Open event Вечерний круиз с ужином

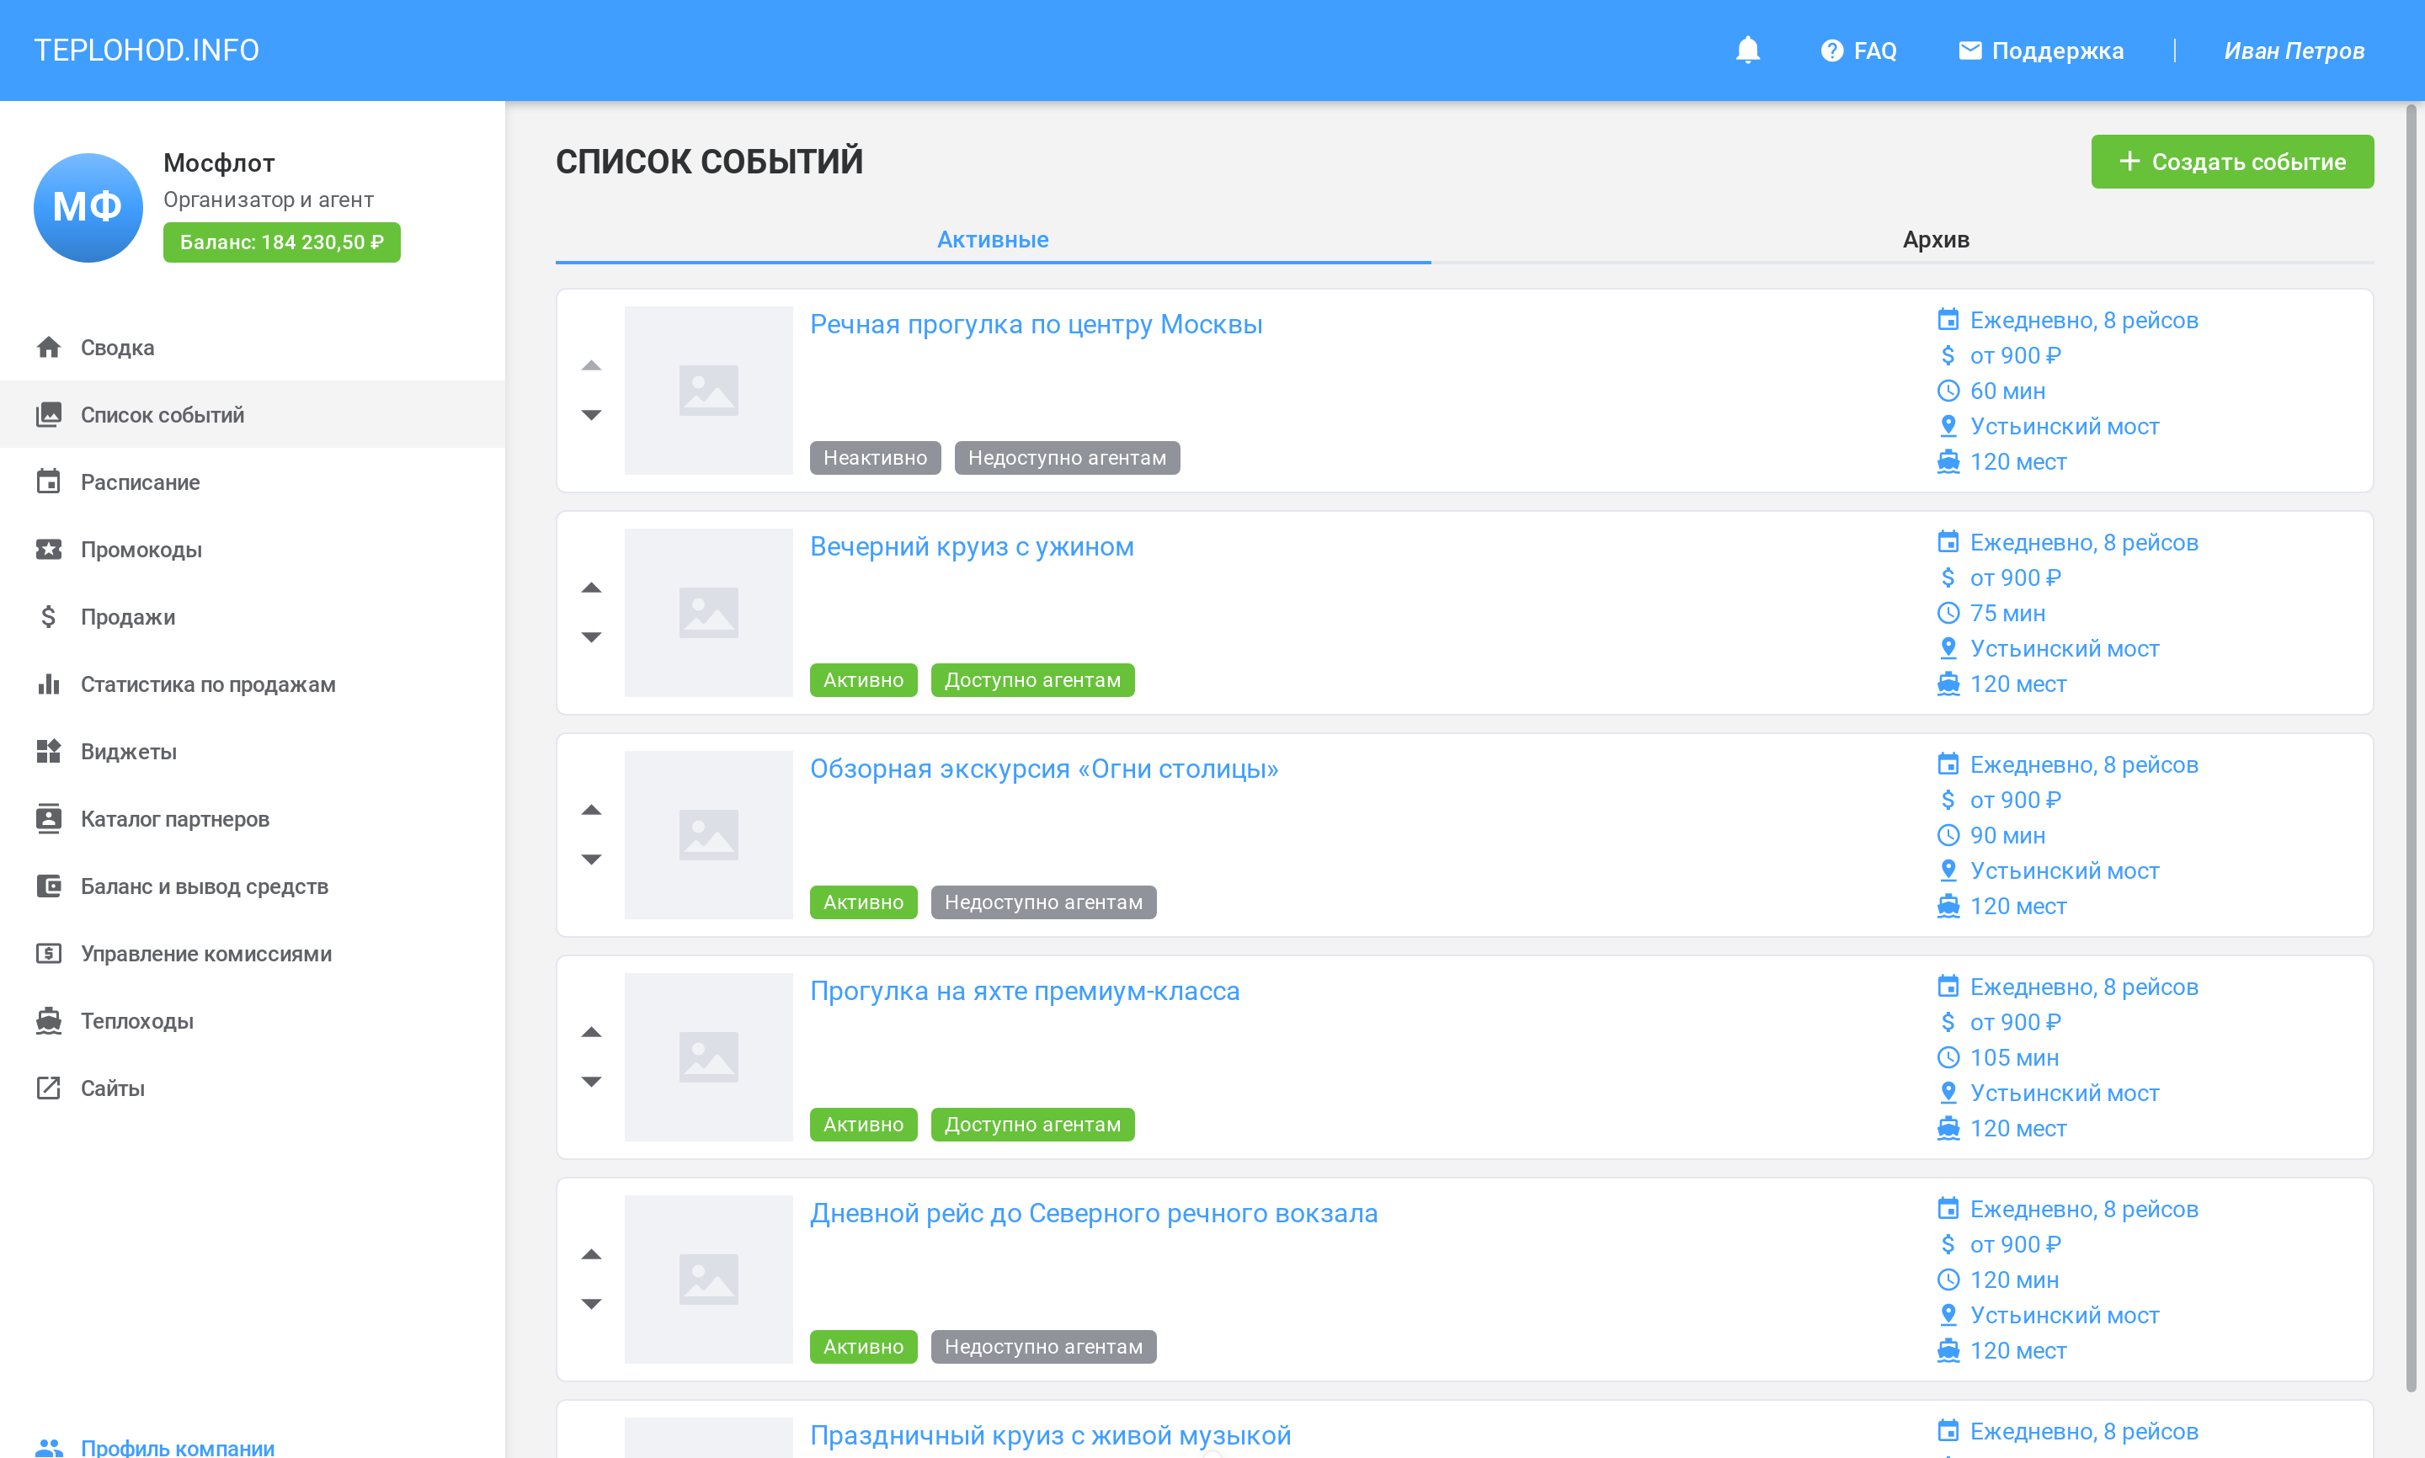coord(972,546)
